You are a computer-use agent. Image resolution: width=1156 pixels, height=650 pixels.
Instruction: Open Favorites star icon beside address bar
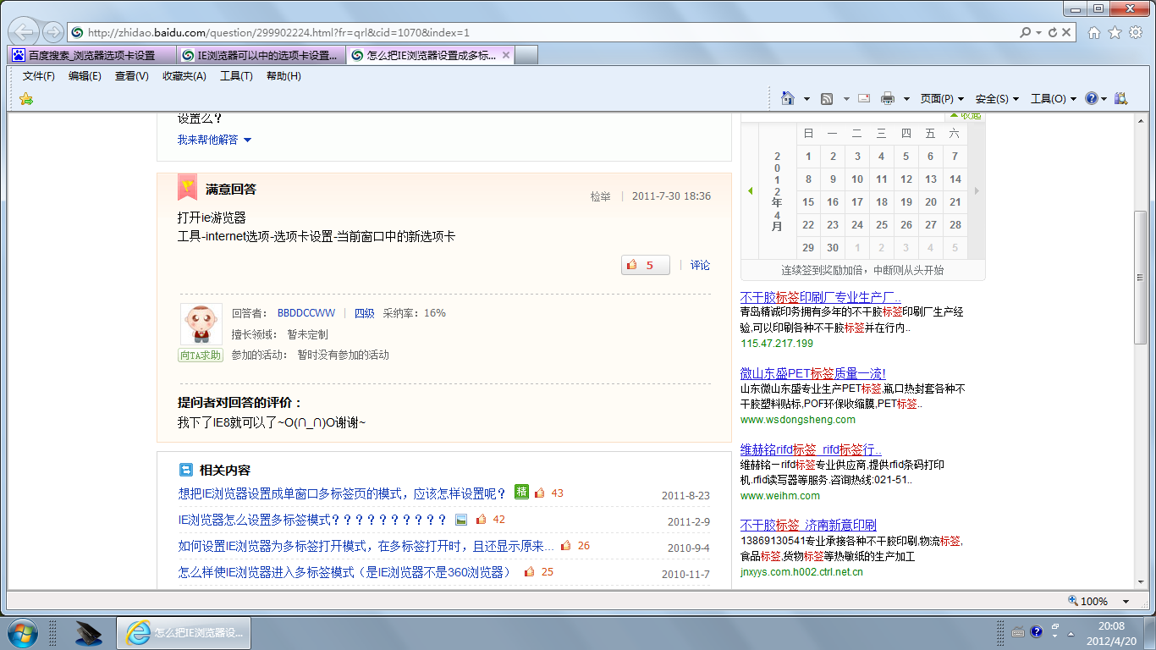(1115, 32)
